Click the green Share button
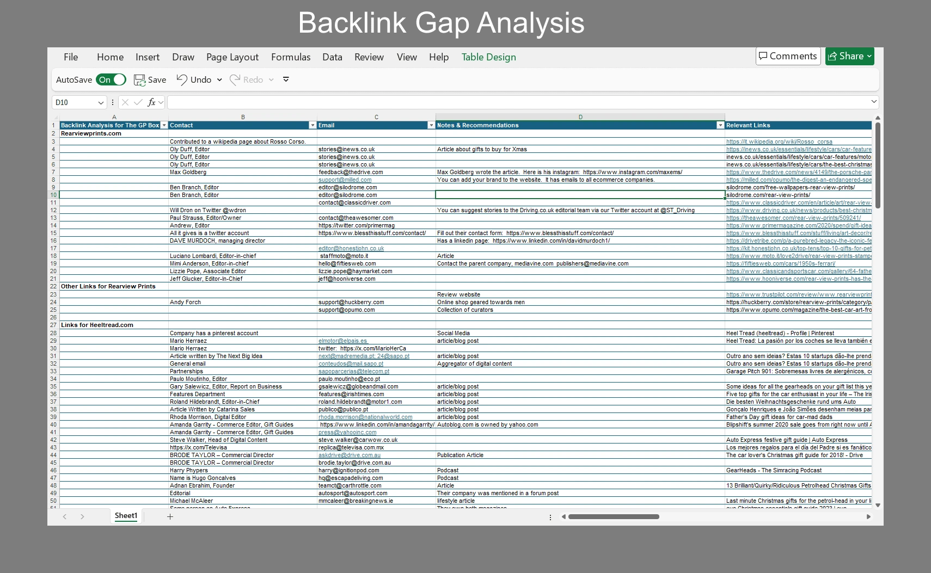The width and height of the screenshot is (931, 573). (849, 56)
